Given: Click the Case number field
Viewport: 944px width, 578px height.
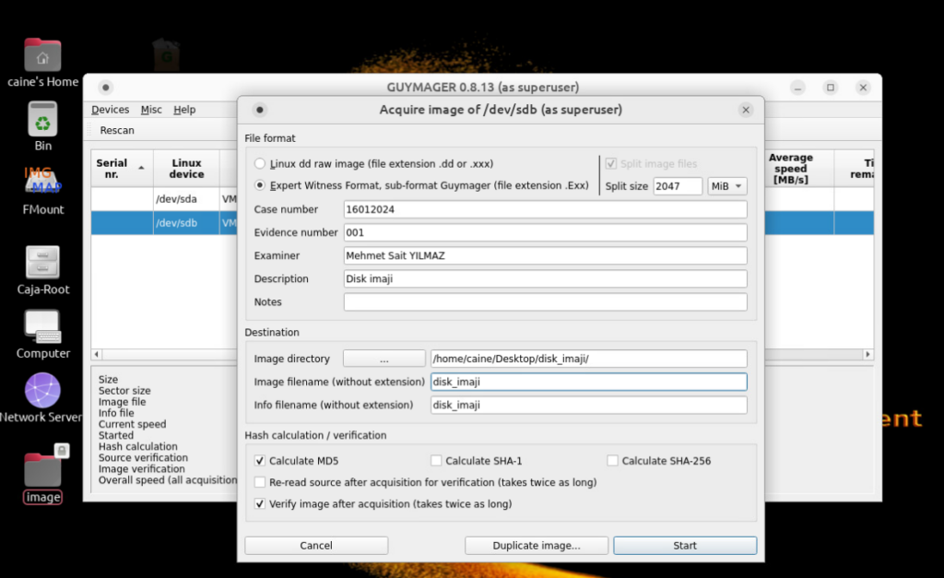Looking at the screenshot, I should [x=546, y=209].
